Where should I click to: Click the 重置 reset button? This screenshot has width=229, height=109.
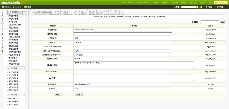79,94
